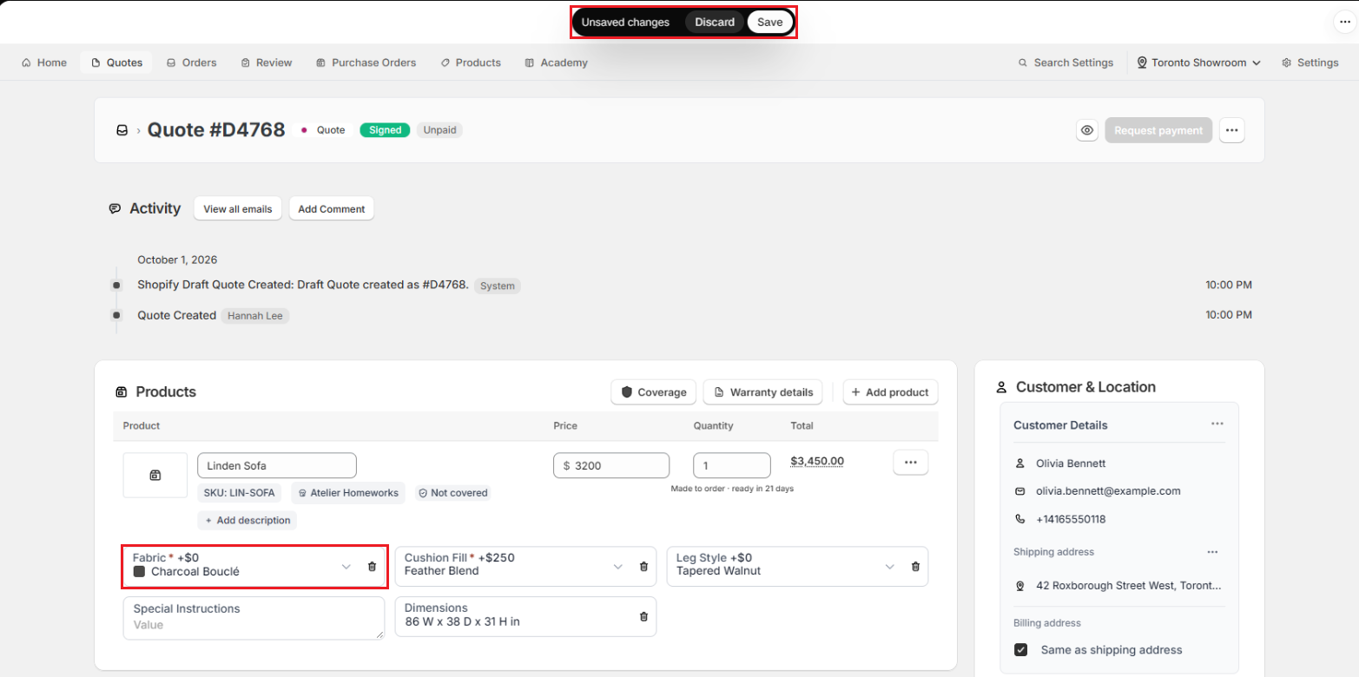Click the phone icon beside +14165550118
The height and width of the screenshot is (677, 1359).
point(1020,519)
